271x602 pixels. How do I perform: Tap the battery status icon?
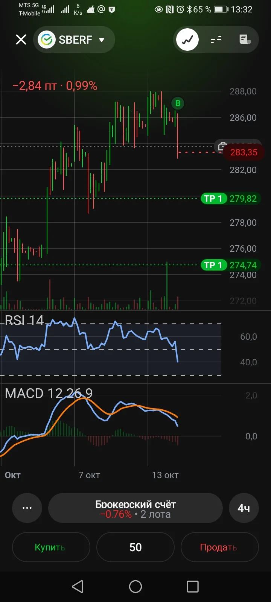tap(221, 9)
